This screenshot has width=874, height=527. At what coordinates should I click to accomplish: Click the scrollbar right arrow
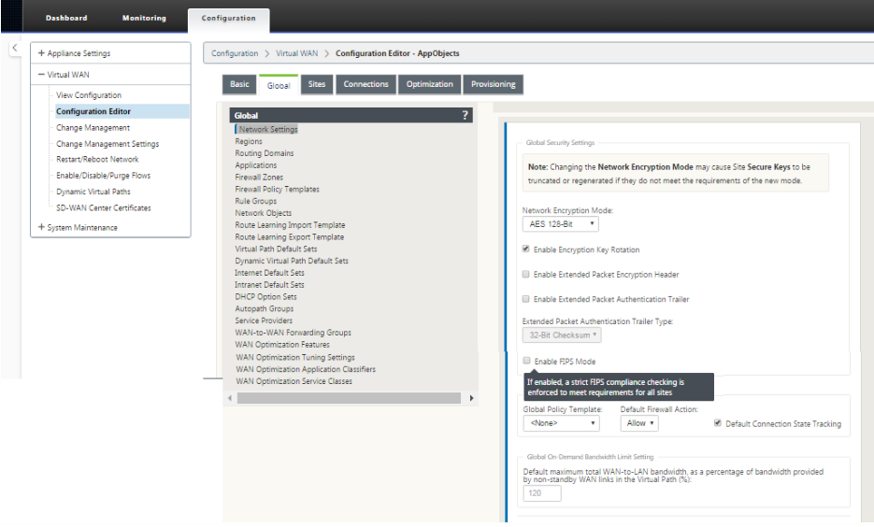point(471,398)
